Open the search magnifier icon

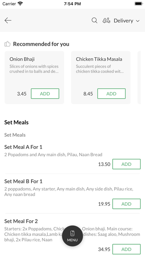94,20
